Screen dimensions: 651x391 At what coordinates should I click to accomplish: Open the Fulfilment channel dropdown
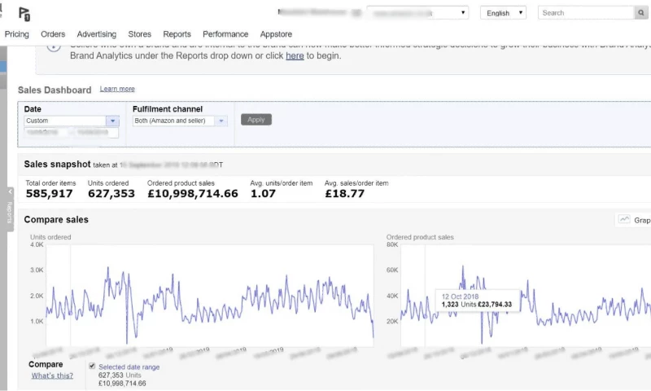pos(180,121)
